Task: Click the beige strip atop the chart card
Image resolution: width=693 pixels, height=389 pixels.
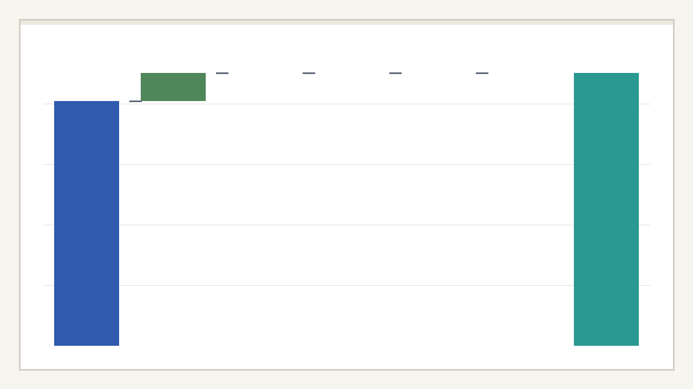Action: [x=346, y=23]
